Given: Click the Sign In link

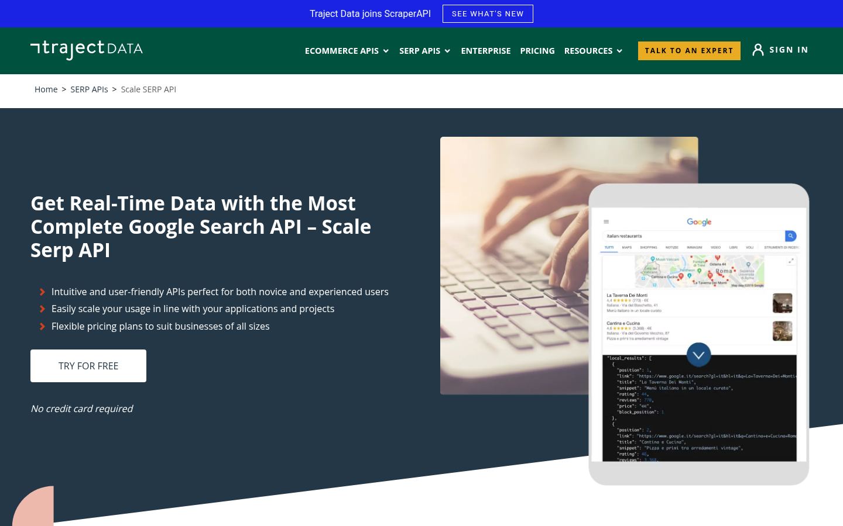Looking at the screenshot, I should pyautogui.click(x=789, y=50).
